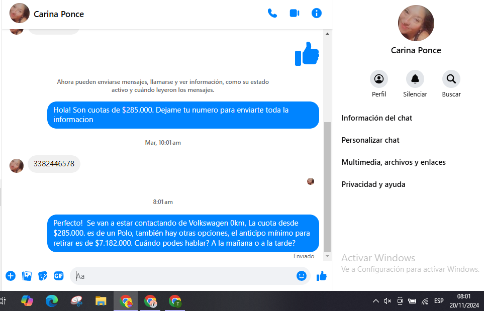
Task: Choose a sticker from sticker icon
Action: tap(43, 276)
